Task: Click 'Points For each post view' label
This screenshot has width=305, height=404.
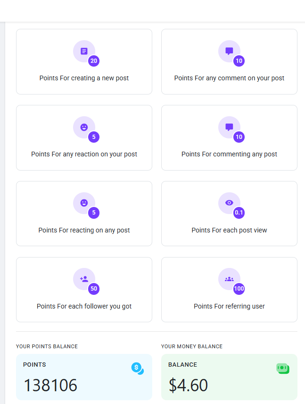Action: click(229, 230)
